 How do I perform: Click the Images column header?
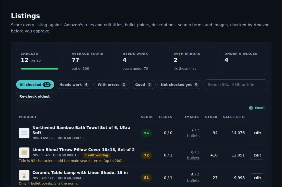point(192,117)
